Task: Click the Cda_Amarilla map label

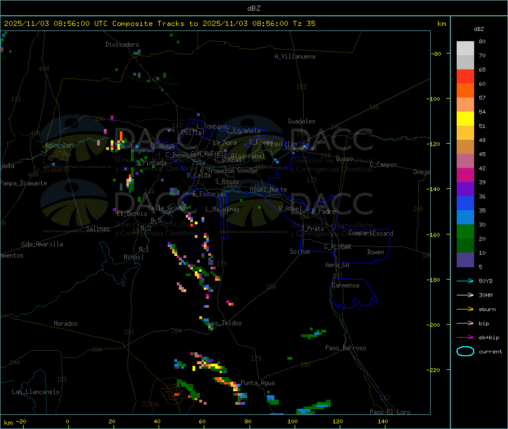Action: 42,244
